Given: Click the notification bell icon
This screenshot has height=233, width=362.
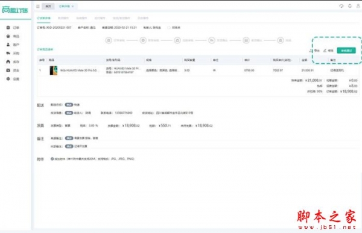Looking at the screenshot, I should 350,6.
